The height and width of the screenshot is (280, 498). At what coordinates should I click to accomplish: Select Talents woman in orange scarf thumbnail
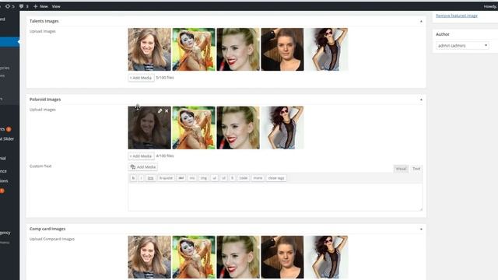(x=194, y=49)
